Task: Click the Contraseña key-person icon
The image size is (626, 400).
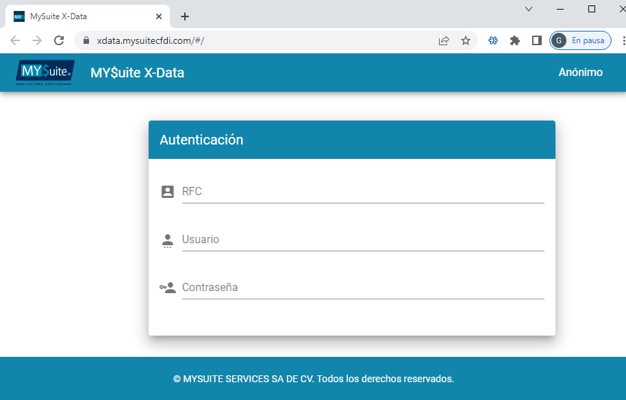Action: pyautogui.click(x=168, y=288)
